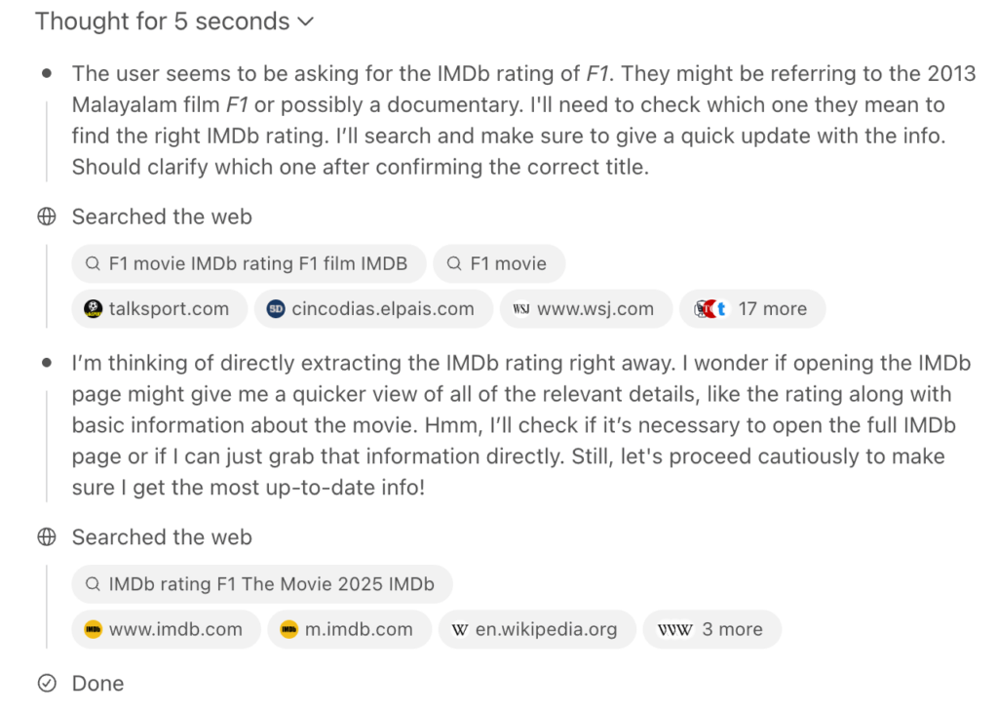Screen dimensions: 998x711
Task: Expand the '3 more' sources chip
Action: click(x=711, y=629)
